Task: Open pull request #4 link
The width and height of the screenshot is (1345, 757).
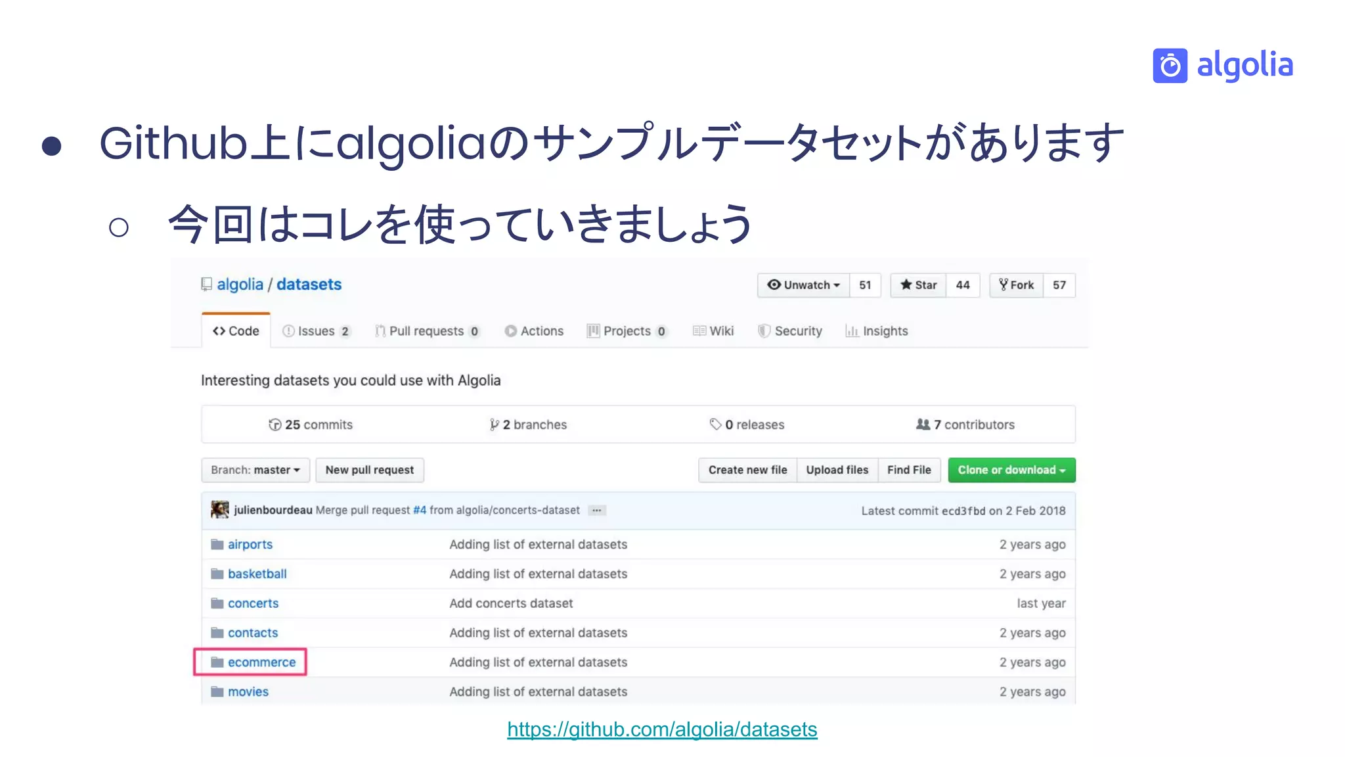Action: [420, 510]
